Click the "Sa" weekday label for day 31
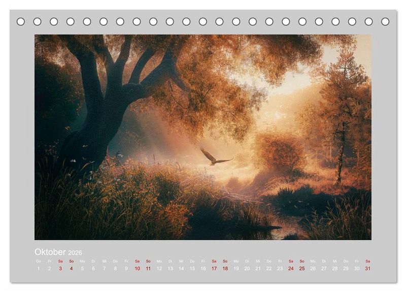This screenshot has width=406, height=292. pos(367,261)
